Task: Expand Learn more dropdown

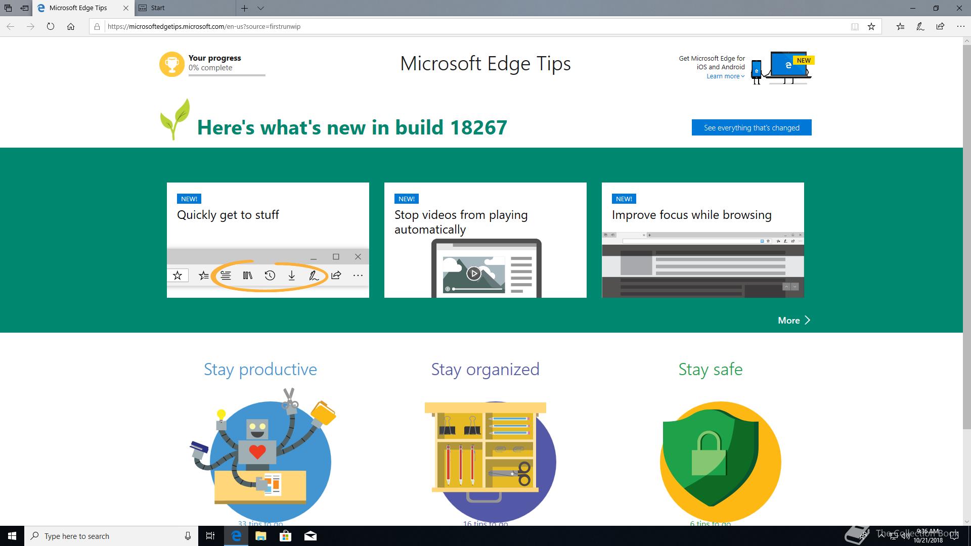Action: tap(725, 76)
